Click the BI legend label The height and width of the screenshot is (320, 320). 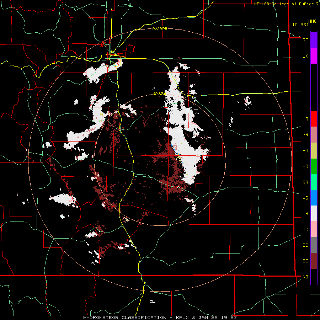pyautogui.click(x=305, y=261)
